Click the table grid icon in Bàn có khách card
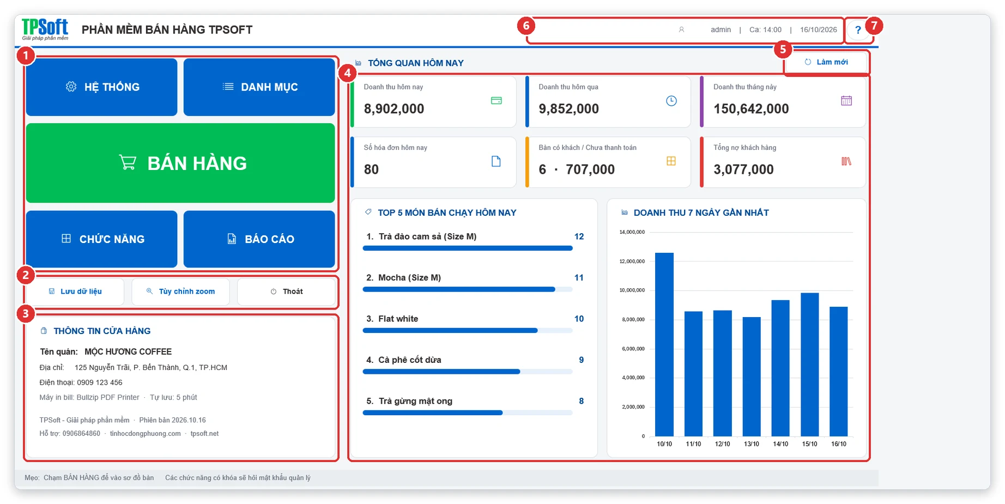 click(671, 161)
